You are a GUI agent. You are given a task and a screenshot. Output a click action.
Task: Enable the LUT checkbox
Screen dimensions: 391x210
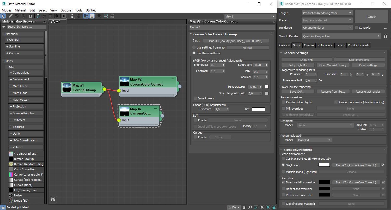(x=195, y=120)
